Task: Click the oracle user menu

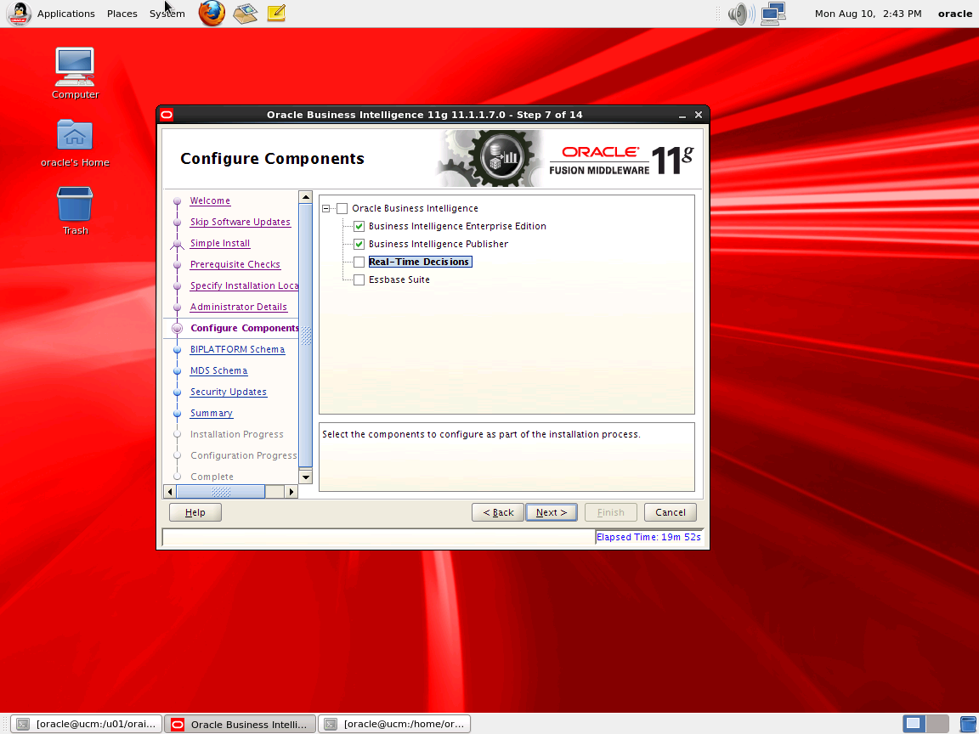Action: coord(954,13)
